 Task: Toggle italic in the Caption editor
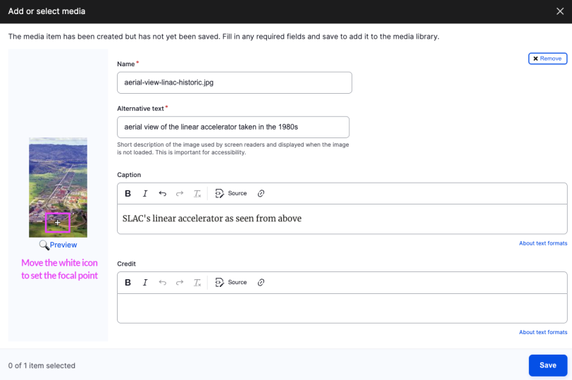(145, 193)
